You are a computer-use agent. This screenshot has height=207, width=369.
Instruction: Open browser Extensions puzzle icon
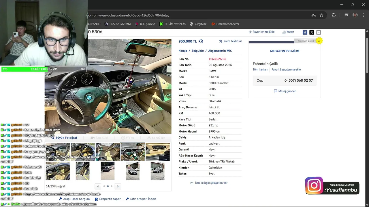point(334,15)
